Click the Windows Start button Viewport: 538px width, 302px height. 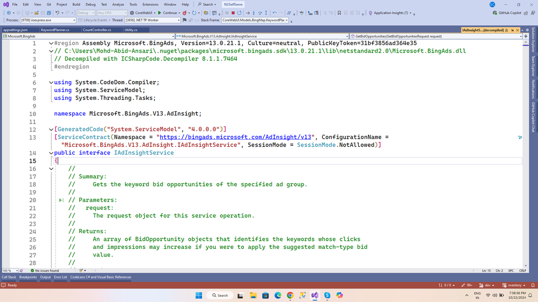[199, 295]
